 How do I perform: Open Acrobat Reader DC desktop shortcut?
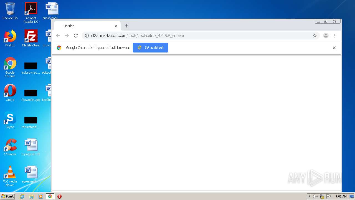[x=31, y=13]
